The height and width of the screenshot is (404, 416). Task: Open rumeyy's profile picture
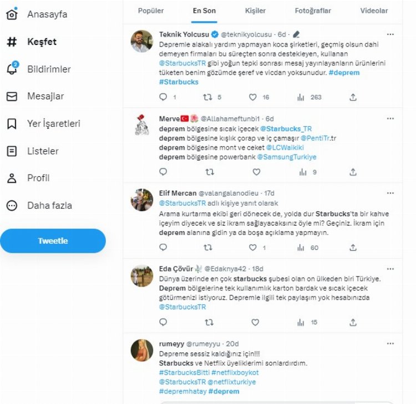click(x=141, y=350)
